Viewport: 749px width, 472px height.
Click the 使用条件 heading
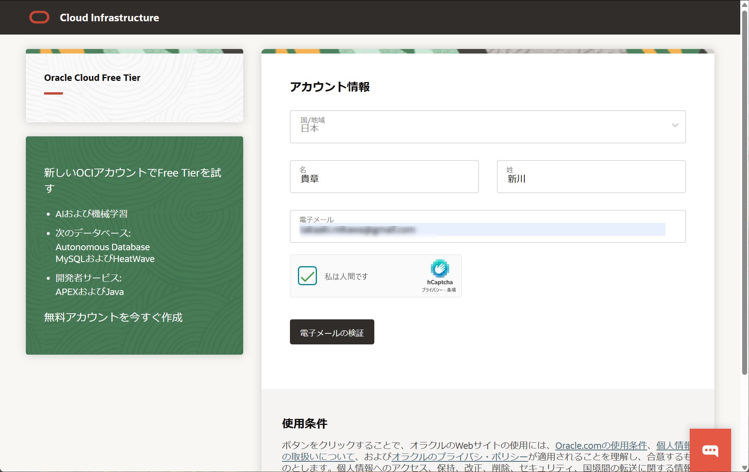pos(304,423)
